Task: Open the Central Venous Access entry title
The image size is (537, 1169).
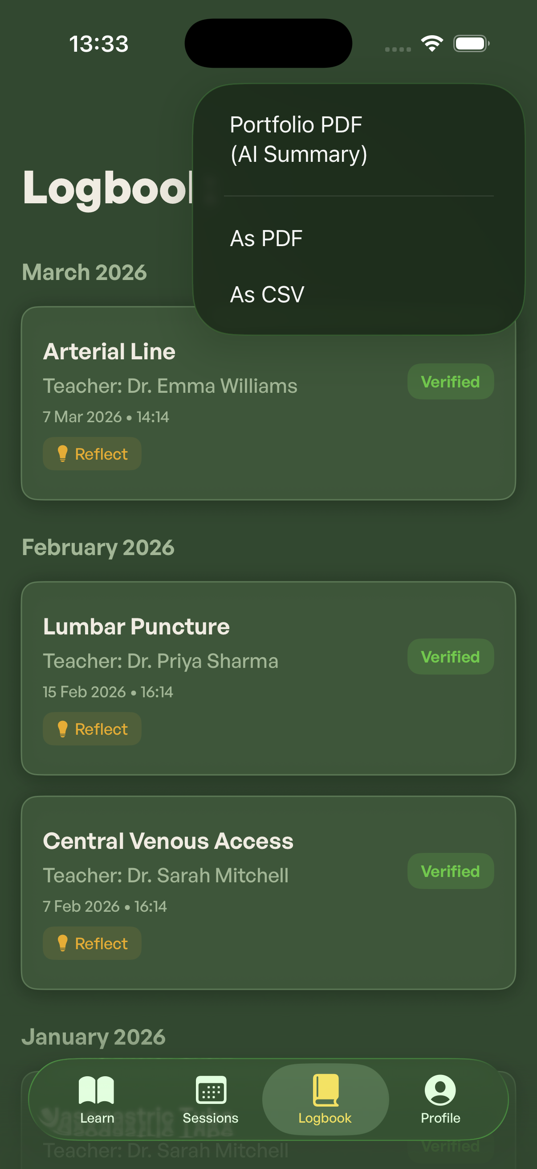Action: (x=168, y=840)
